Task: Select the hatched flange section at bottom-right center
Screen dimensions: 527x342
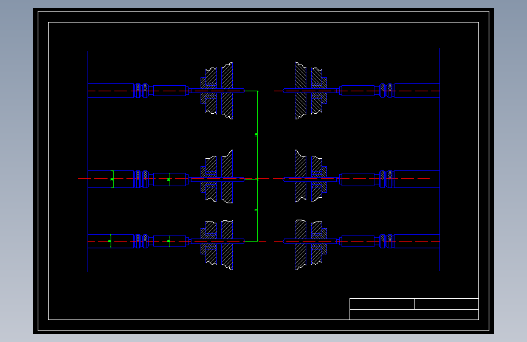Action: coord(311,245)
